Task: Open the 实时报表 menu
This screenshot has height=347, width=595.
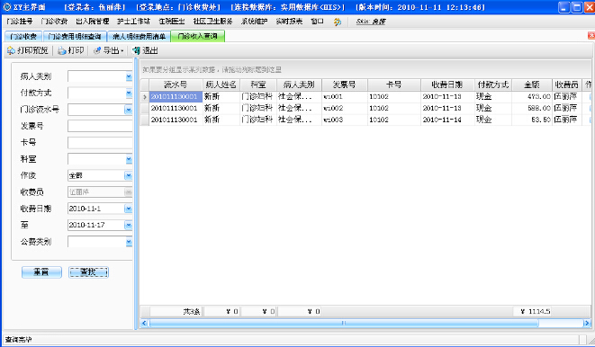Action: tap(289, 22)
